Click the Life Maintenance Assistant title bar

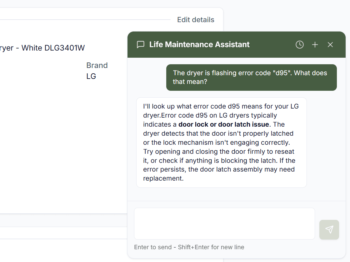click(199, 45)
